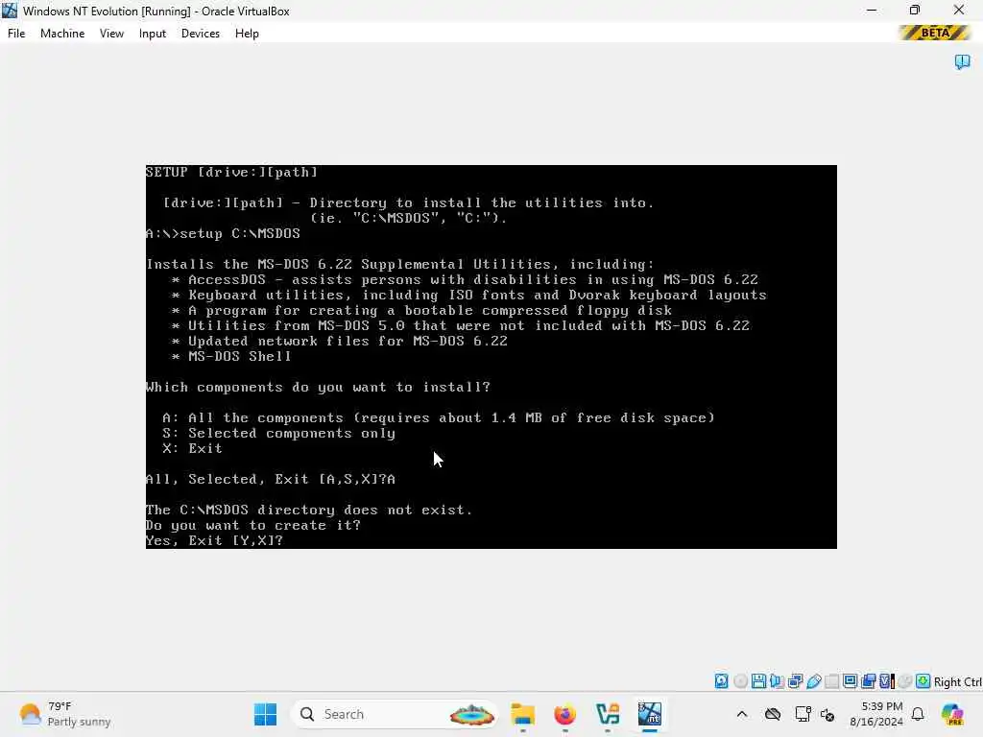Click the OneDrive cloud tray icon
Screen dimensions: 983x737
click(x=773, y=714)
